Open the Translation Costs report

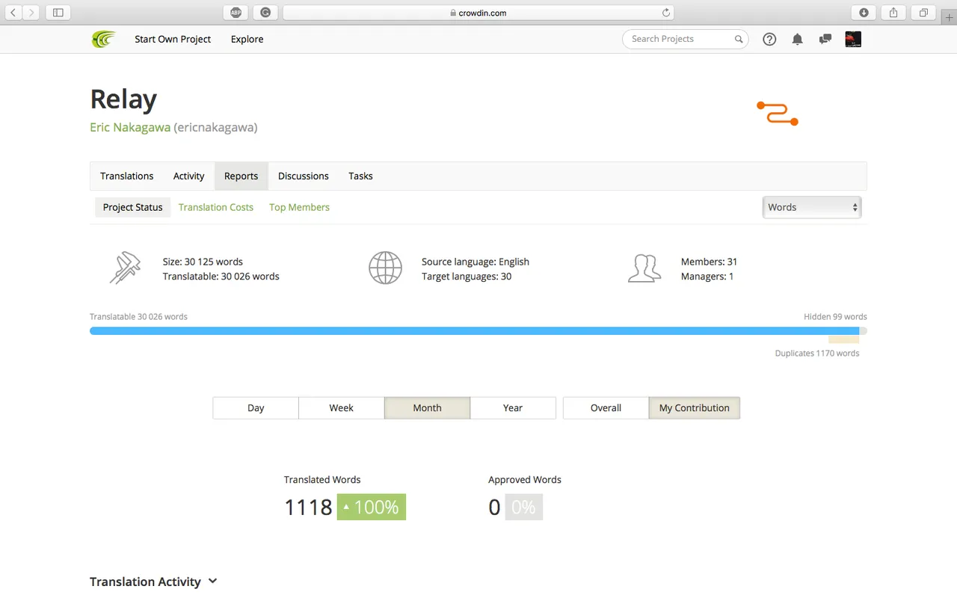[216, 207]
